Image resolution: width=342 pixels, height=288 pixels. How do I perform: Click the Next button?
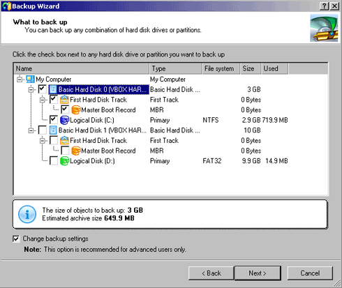[258, 273]
